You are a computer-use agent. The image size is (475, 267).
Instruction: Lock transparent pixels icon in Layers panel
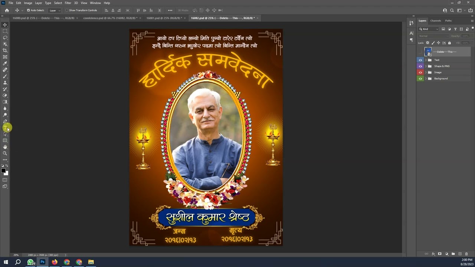427,43
